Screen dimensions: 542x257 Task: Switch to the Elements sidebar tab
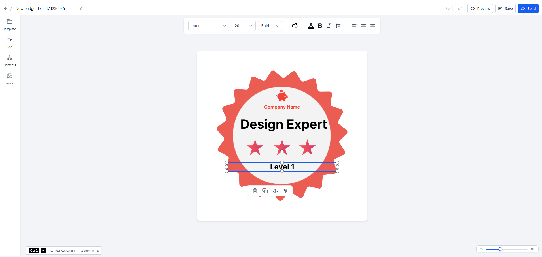(x=10, y=61)
